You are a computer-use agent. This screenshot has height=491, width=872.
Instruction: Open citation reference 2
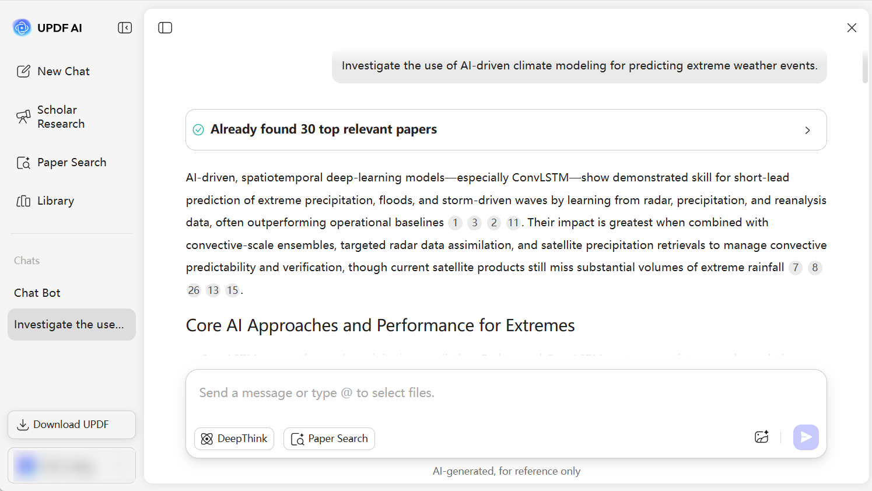pyautogui.click(x=494, y=223)
